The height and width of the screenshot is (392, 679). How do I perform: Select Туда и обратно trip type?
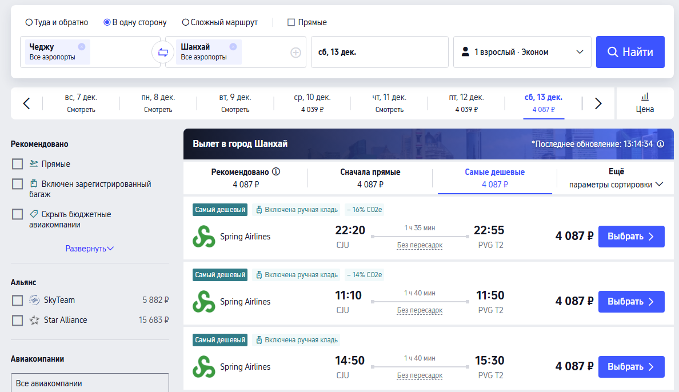click(x=57, y=22)
